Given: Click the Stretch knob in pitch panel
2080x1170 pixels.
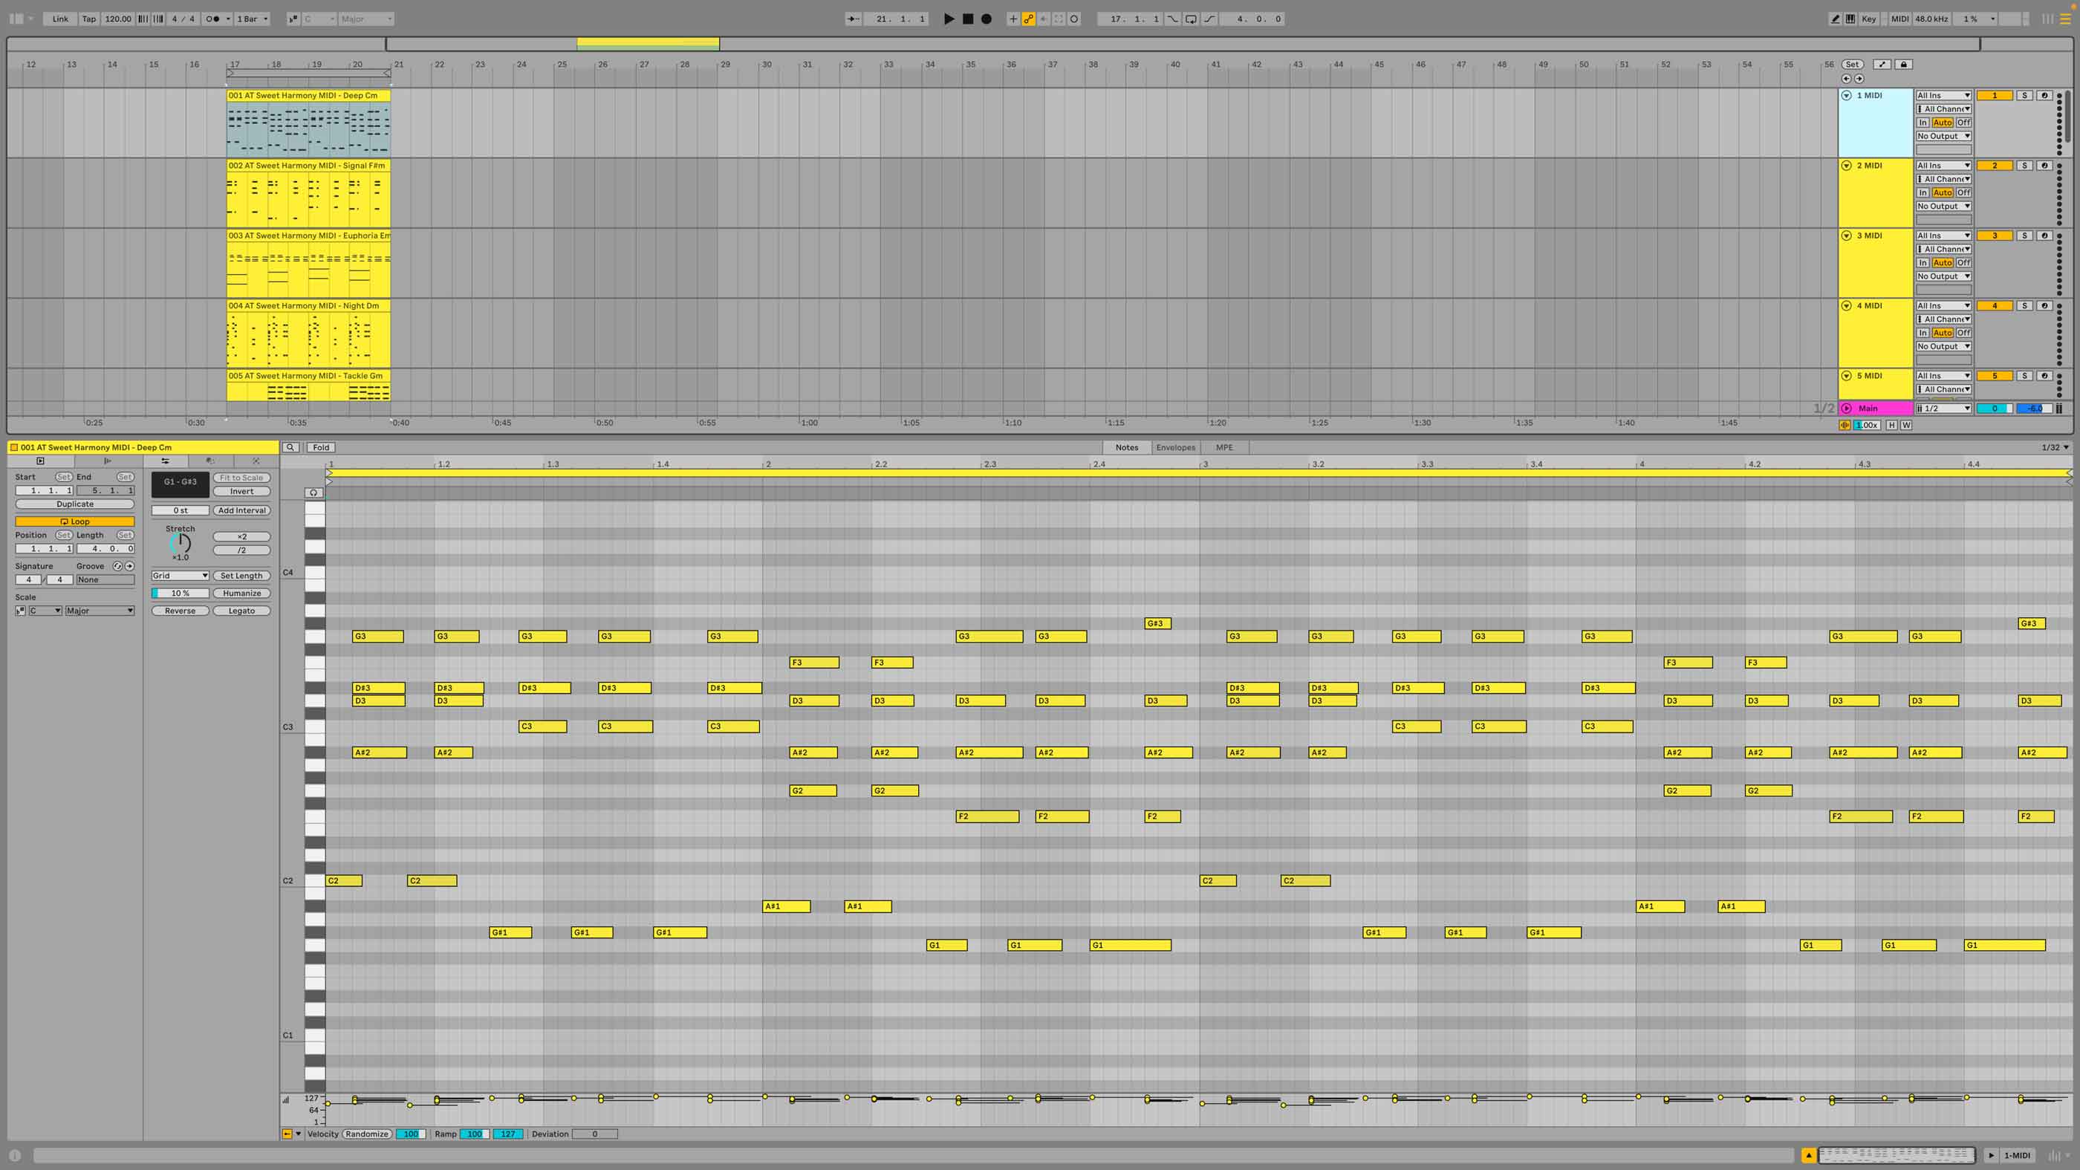Looking at the screenshot, I should click(180, 542).
